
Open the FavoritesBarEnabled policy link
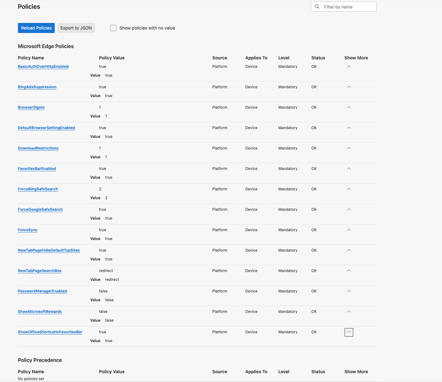point(37,169)
